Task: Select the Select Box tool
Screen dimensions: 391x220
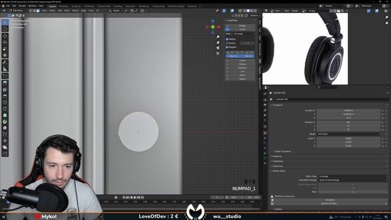Action: point(5,23)
